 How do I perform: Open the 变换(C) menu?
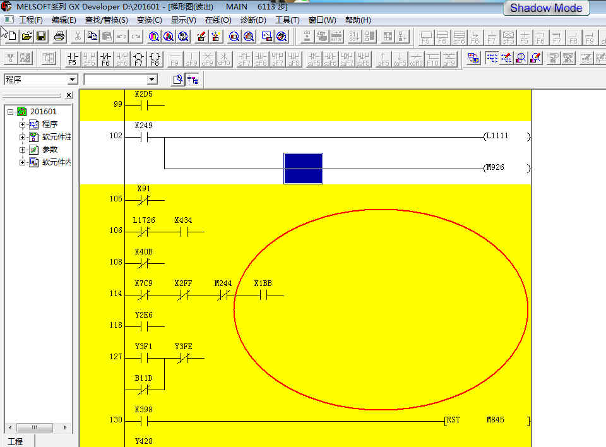coord(149,20)
